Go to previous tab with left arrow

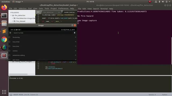(37, 12)
